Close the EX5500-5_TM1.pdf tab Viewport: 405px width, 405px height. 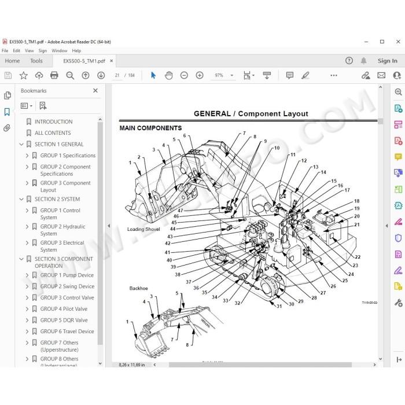(x=111, y=61)
